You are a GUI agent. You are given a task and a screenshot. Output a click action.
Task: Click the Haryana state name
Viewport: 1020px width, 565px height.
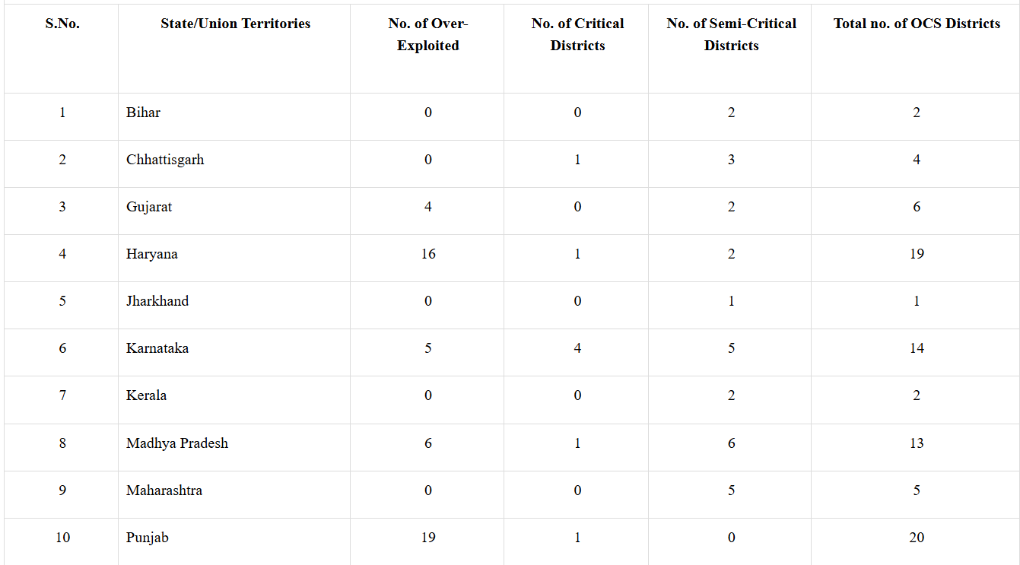(x=152, y=254)
